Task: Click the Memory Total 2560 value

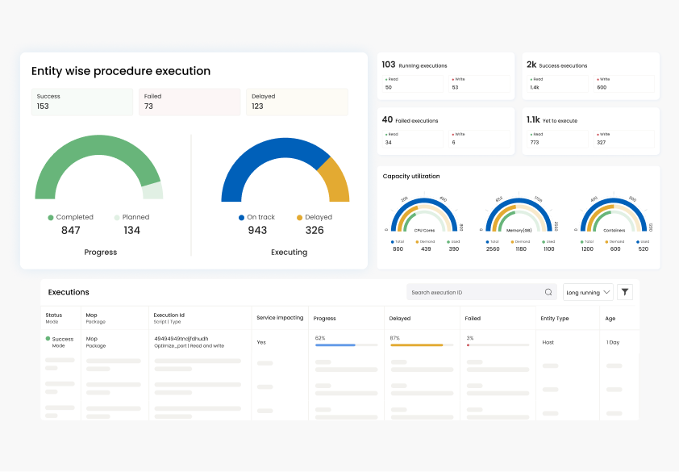Action: coord(493,249)
